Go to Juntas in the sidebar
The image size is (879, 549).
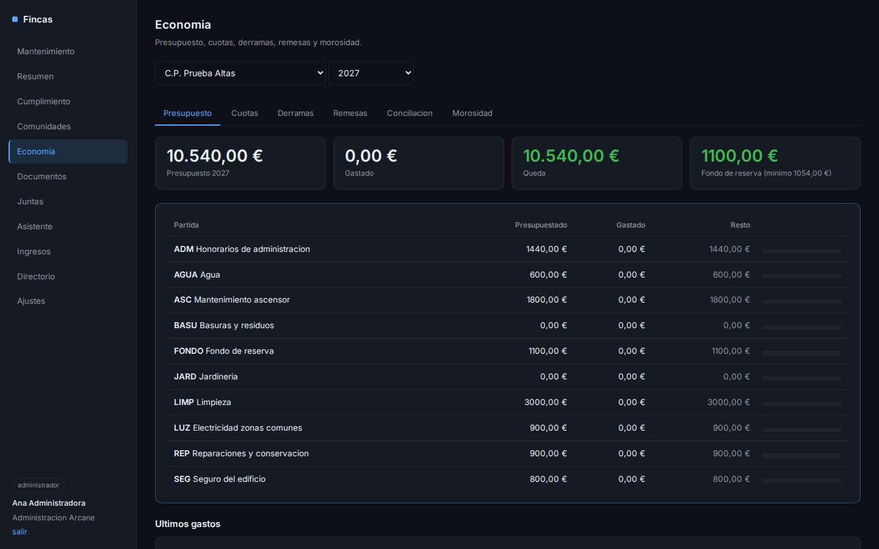pos(68,201)
